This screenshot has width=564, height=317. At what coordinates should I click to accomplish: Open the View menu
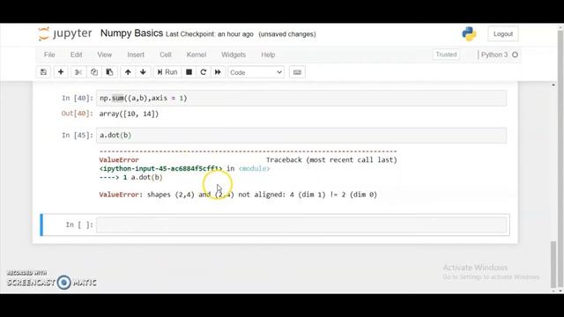pyautogui.click(x=104, y=55)
